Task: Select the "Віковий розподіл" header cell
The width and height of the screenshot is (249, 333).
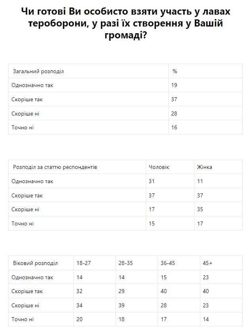Action: [x=35, y=263]
